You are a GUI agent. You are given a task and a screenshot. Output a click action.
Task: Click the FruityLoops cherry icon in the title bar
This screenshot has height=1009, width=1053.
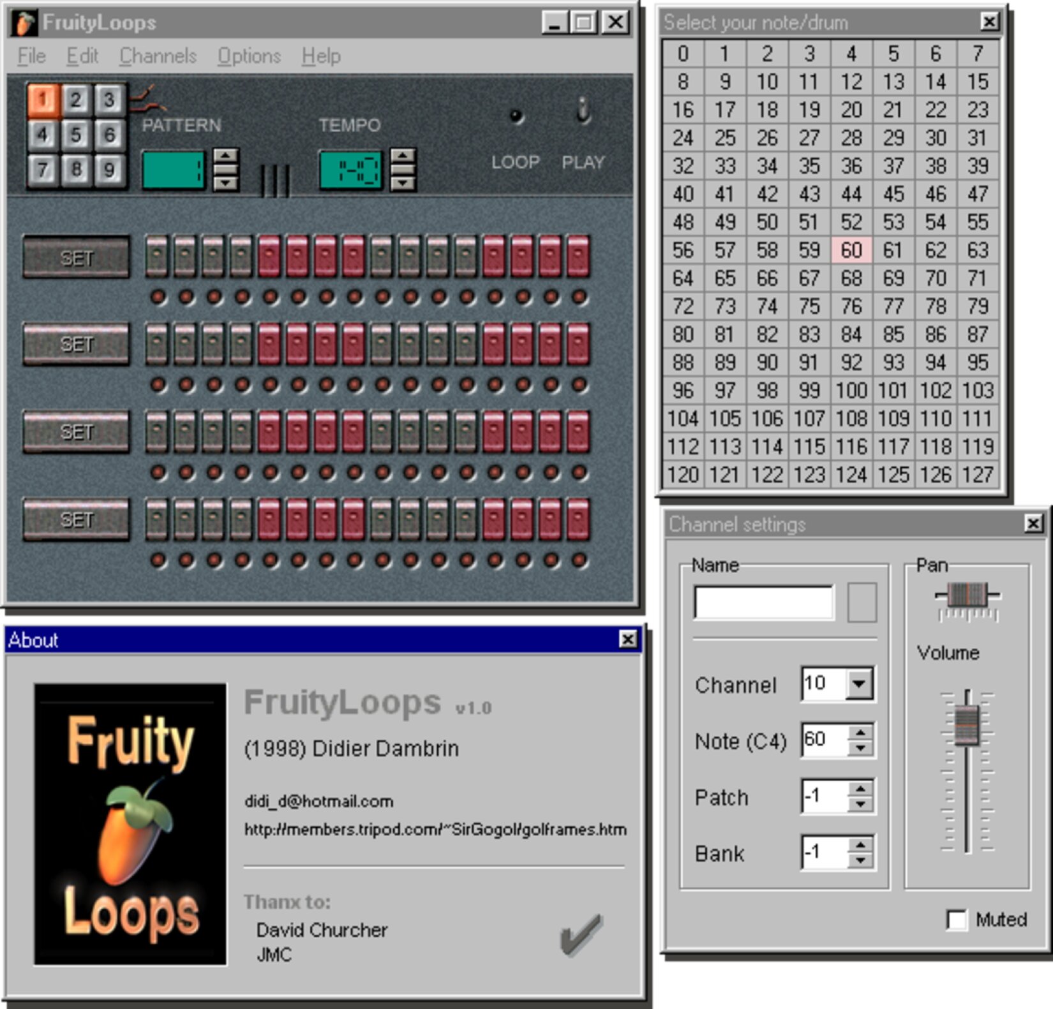click(x=26, y=22)
